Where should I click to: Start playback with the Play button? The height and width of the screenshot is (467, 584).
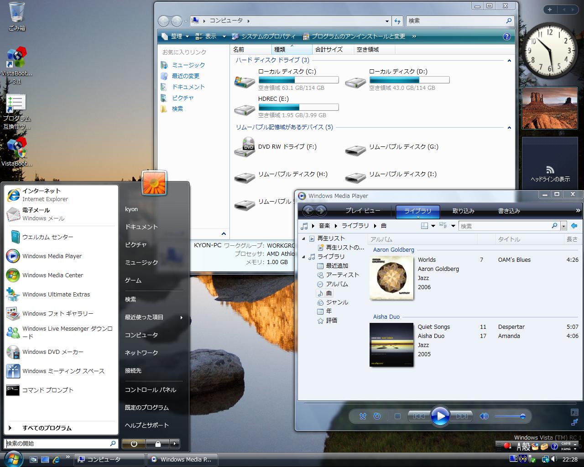tap(440, 416)
